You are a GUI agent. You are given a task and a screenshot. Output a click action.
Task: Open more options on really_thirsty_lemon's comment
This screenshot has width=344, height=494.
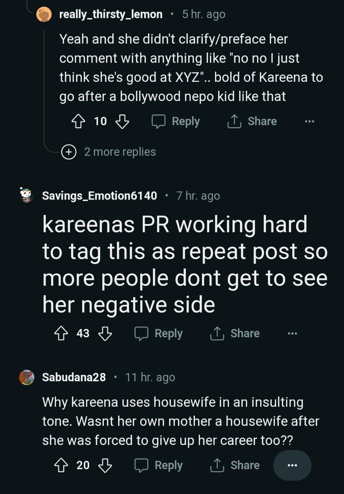coord(309,122)
